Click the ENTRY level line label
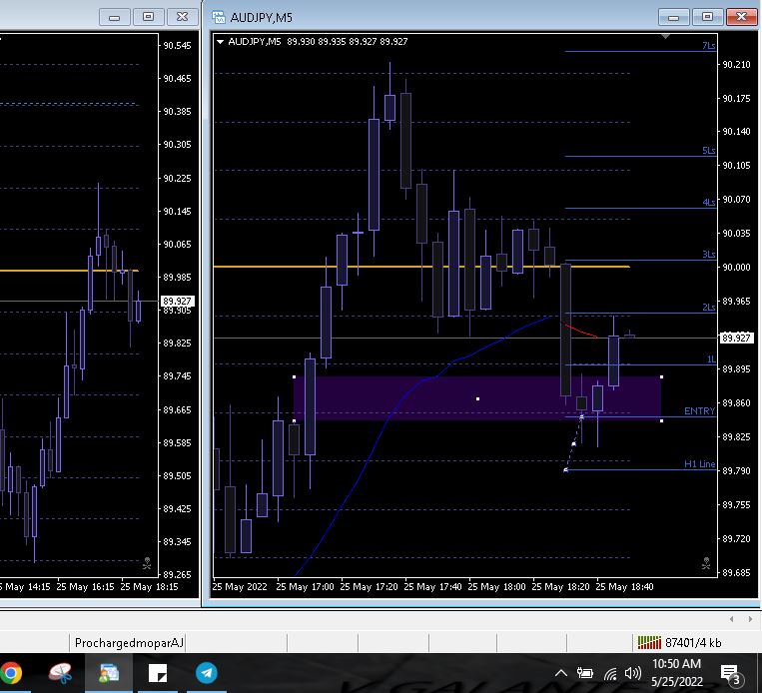The height and width of the screenshot is (693, 762). (699, 411)
